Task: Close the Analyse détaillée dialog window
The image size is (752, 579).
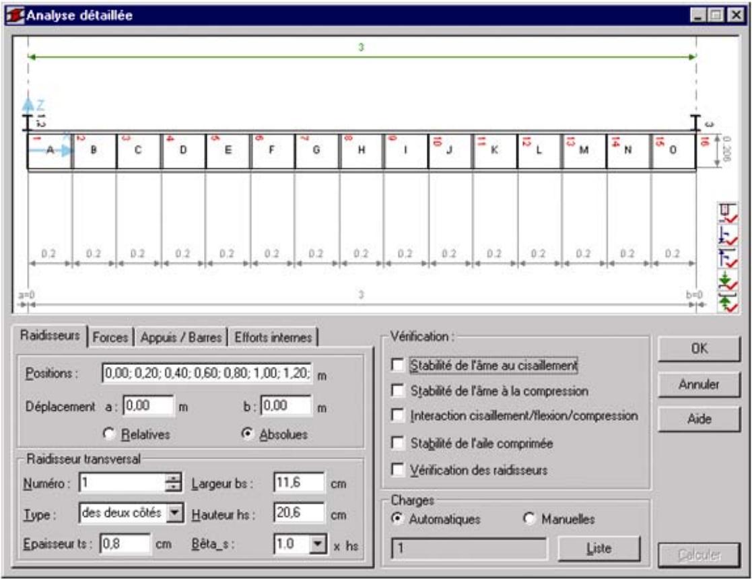Action: tap(736, 15)
